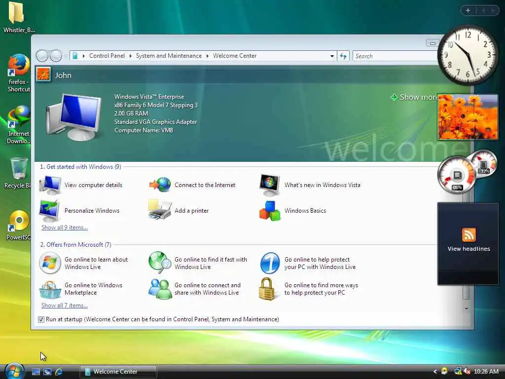Open Go online to find it fast item
The image size is (505, 379).
[x=198, y=264]
